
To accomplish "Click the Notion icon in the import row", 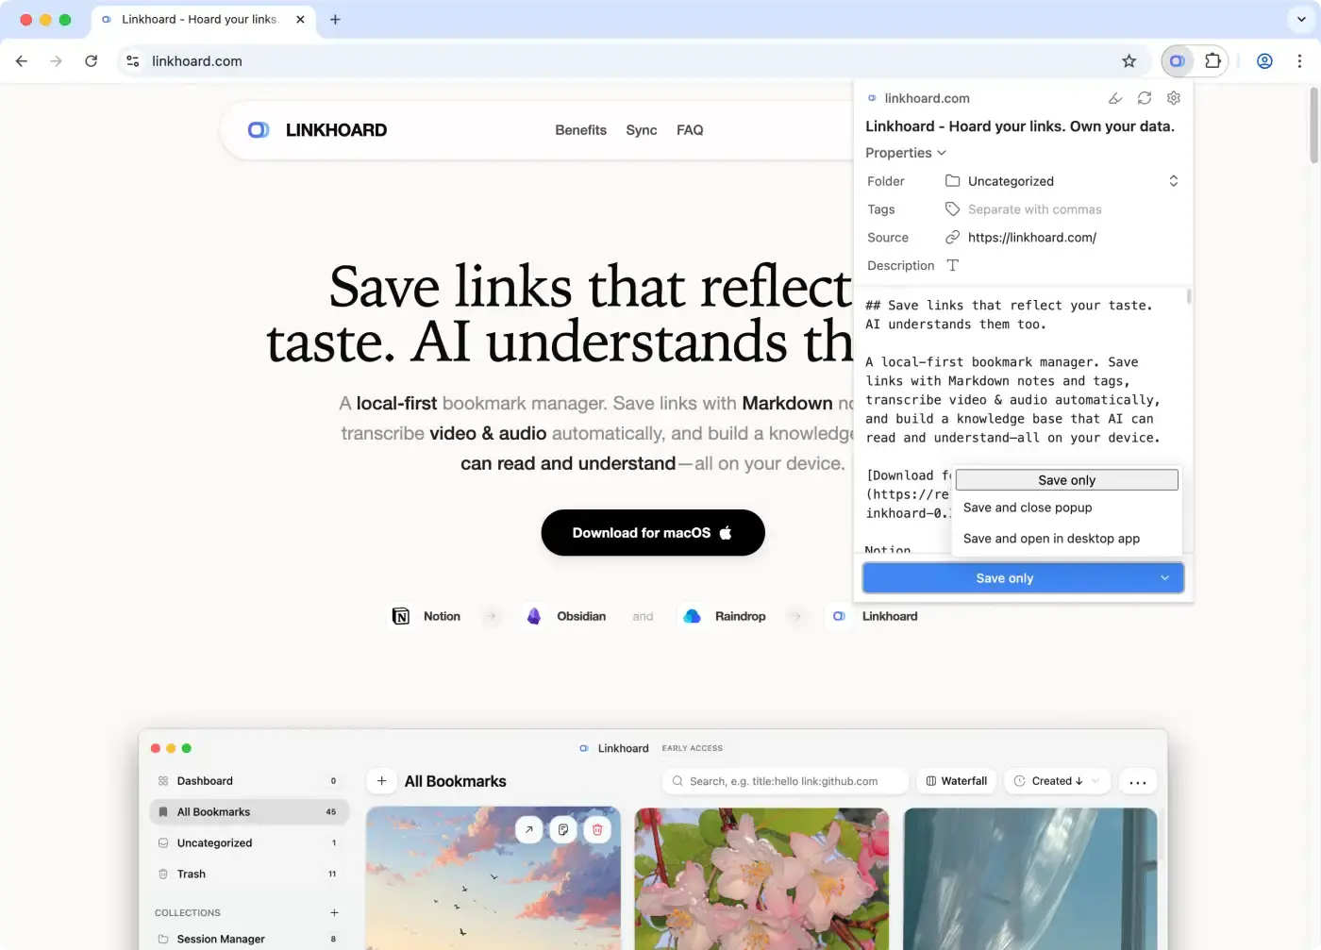I will [x=401, y=616].
